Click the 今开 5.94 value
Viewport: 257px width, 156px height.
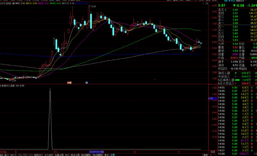pyautogui.click(x=235, y=44)
